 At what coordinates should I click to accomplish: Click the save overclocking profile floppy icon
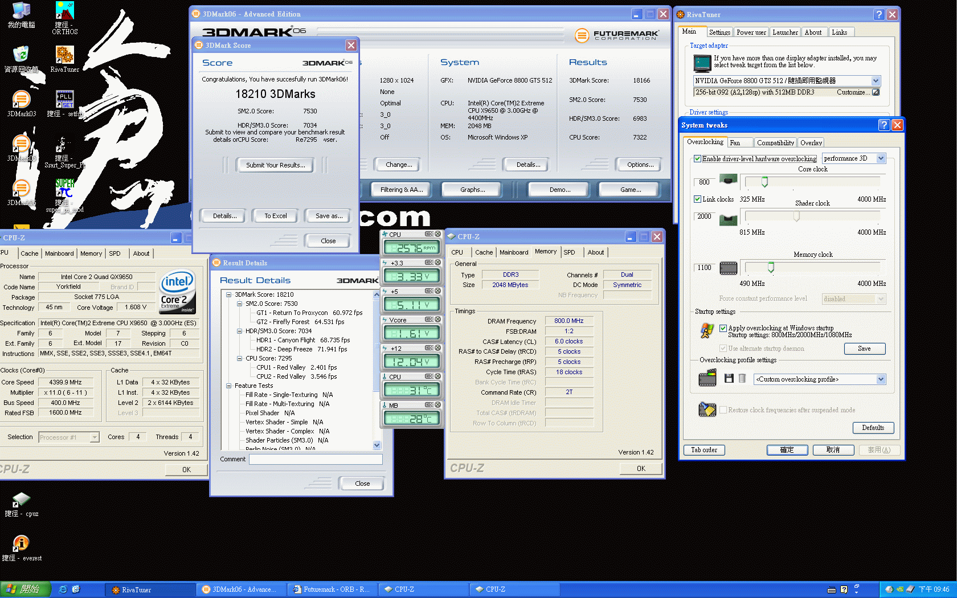pos(729,378)
